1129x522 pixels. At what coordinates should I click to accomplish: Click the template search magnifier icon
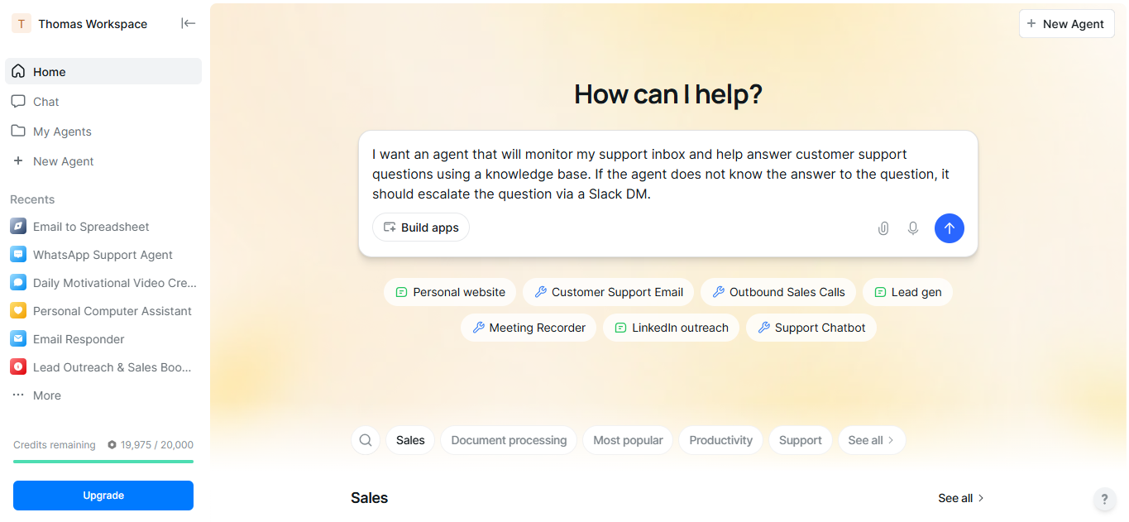tap(366, 440)
